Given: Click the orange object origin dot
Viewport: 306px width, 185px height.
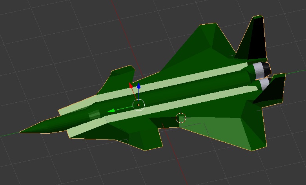Looking at the screenshot, I should coord(138,105).
